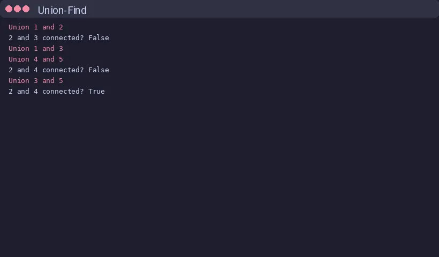Click the rightmost pink window button

coord(26,9)
